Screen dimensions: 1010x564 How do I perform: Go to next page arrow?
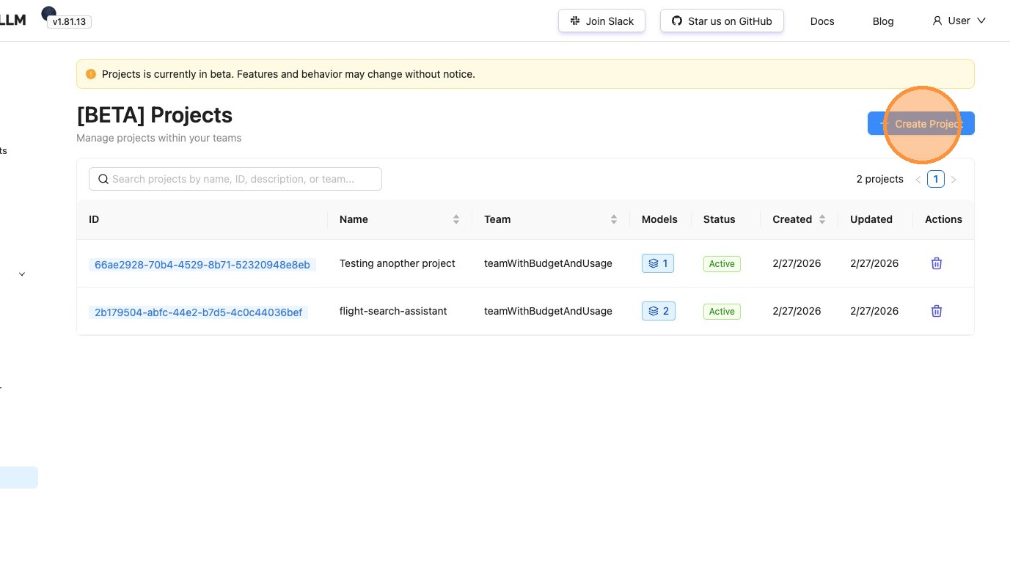point(954,180)
